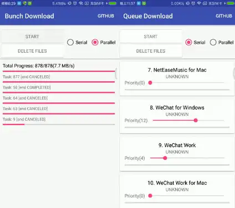The image size is (235, 208).
Task: Click the battery icon in Queue Download status bar
Action: click(231, 3)
